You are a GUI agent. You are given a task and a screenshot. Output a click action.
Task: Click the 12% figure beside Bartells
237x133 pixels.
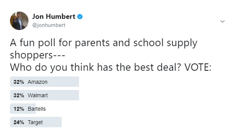click(19, 109)
